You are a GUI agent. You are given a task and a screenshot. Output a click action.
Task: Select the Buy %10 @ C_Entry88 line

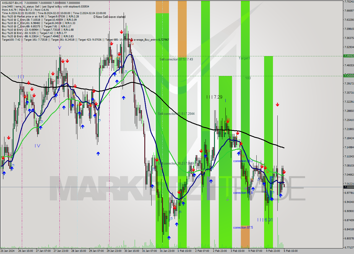[36, 26]
